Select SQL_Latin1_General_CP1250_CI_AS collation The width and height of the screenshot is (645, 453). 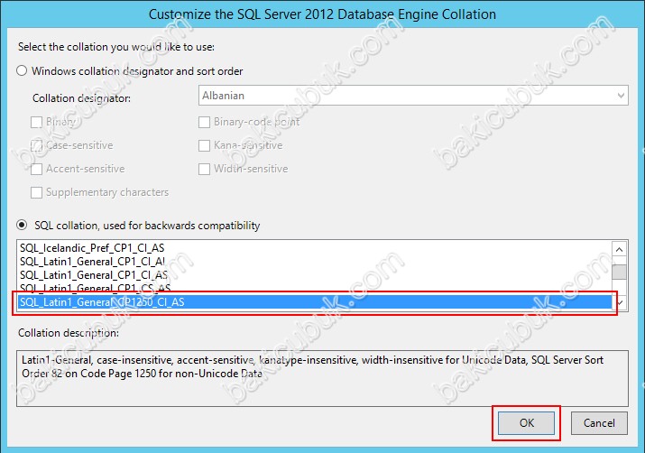tap(315, 302)
